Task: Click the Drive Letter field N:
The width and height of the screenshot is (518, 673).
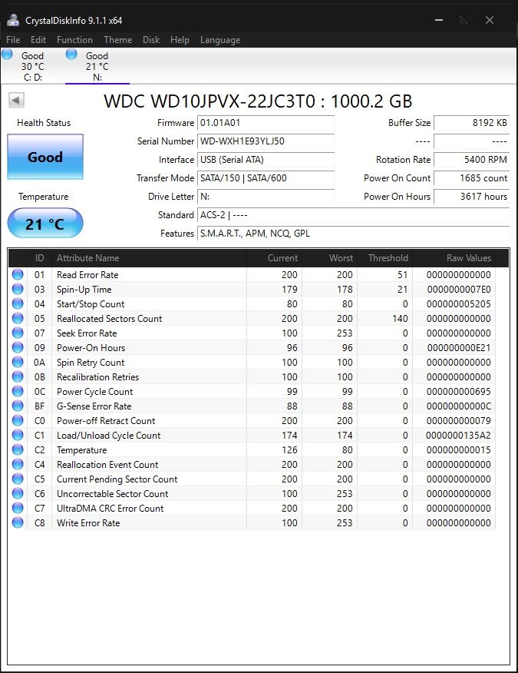Action: 266,197
